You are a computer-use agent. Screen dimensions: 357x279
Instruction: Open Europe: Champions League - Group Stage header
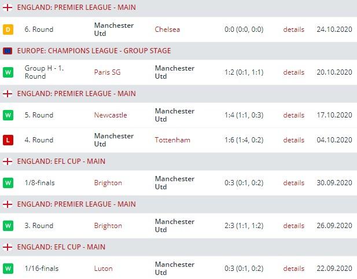94,51
